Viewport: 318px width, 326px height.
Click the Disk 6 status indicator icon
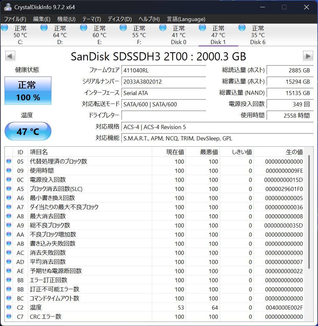pyautogui.click(x=242, y=28)
